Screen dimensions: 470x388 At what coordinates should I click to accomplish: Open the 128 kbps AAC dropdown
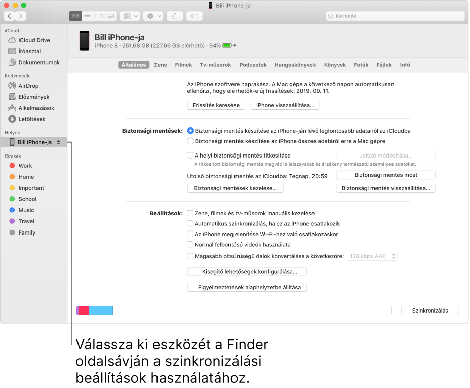[x=372, y=256]
